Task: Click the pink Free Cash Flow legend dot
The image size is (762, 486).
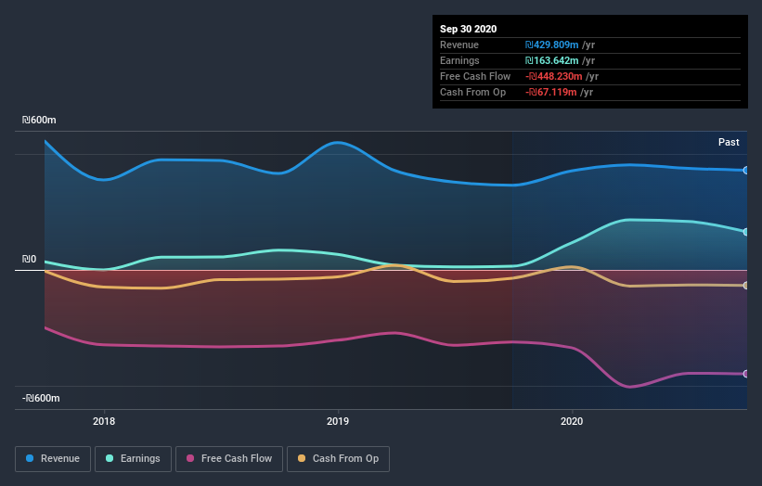Action: [190, 458]
